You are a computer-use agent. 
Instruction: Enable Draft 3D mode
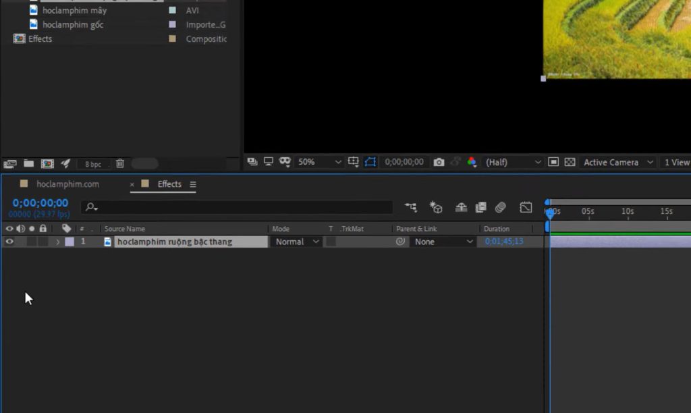436,208
